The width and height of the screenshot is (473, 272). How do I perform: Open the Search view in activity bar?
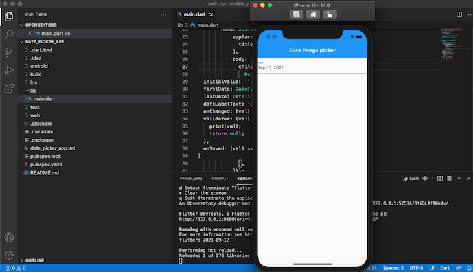click(9, 34)
